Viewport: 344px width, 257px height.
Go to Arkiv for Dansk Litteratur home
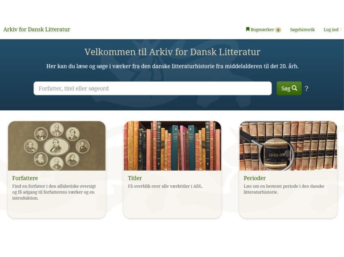36,30
